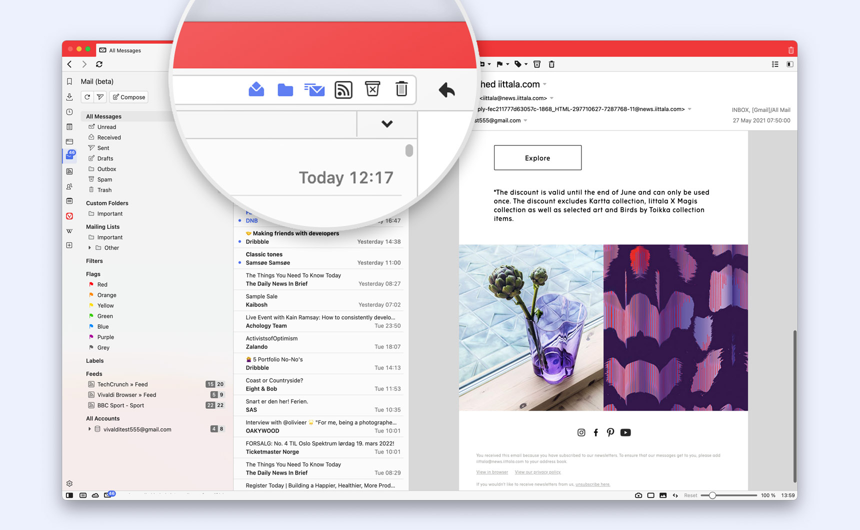This screenshot has width=860, height=530.
Task: Open the Contacts panel icon
Action: (x=69, y=186)
